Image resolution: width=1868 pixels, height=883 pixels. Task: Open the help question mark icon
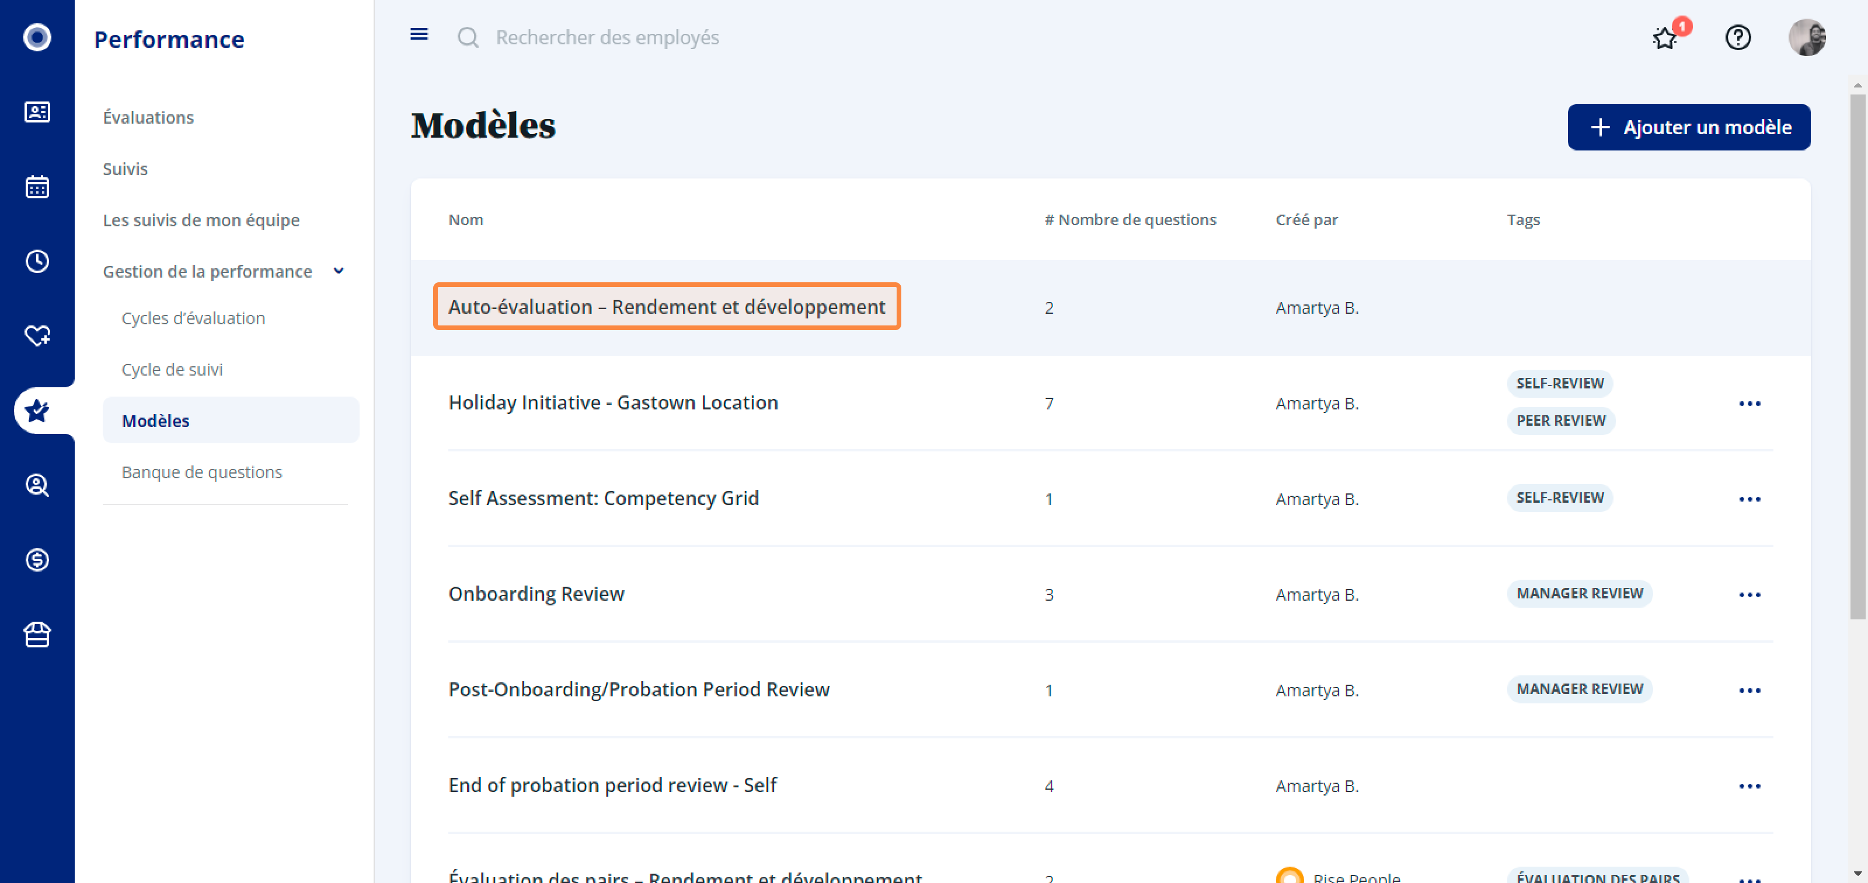point(1737,37)
